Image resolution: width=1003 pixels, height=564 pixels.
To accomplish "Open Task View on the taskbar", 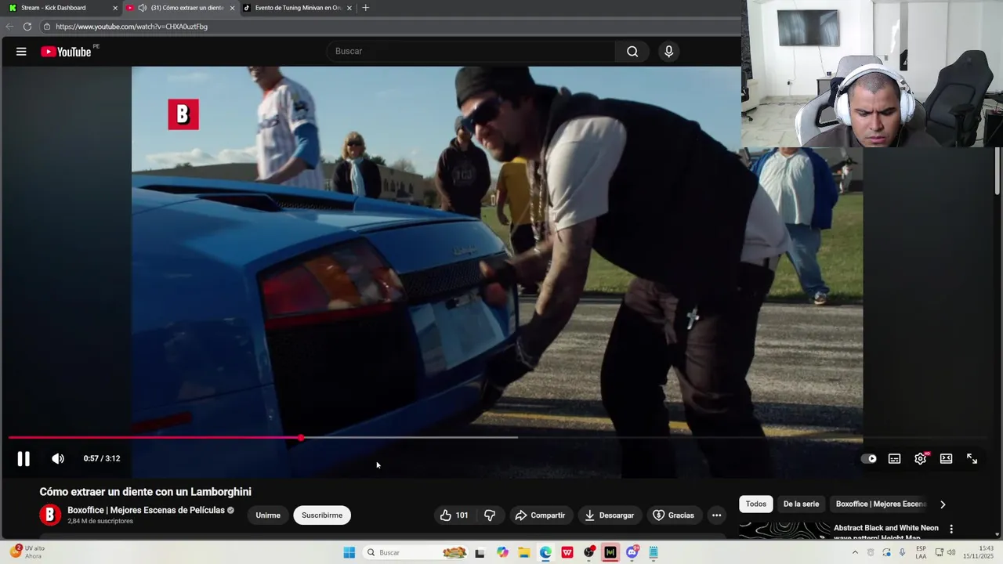I will [480, 553].
